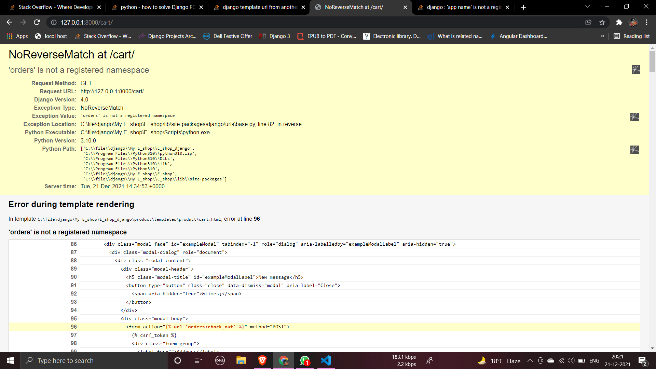Go back to the previous page
Screen dimensions: 656x369
9,22
